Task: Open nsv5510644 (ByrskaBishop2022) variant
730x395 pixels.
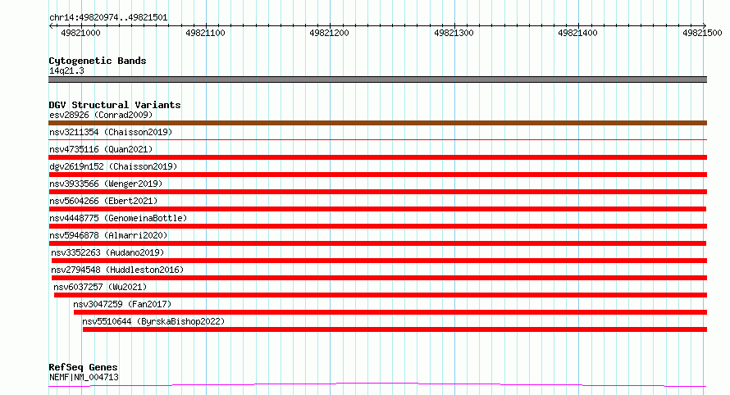Action: [153, 321]
